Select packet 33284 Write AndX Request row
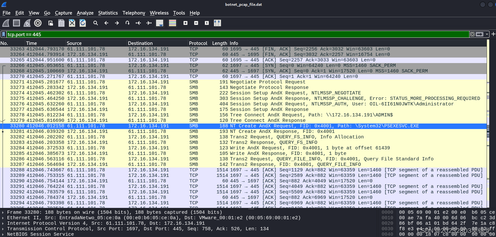Screen dimensions: 496x237 point(243,148)
